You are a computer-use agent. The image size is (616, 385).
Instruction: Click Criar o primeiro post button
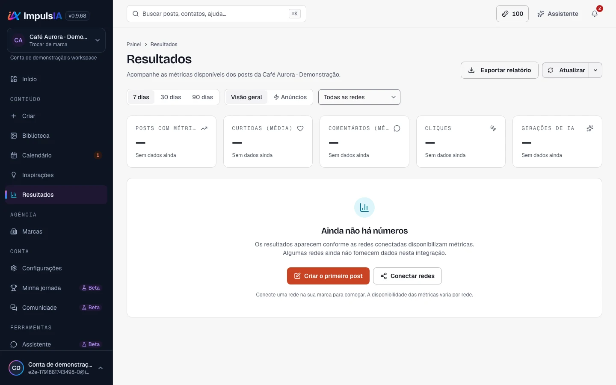pyautogui.click(x=328, y=276)
